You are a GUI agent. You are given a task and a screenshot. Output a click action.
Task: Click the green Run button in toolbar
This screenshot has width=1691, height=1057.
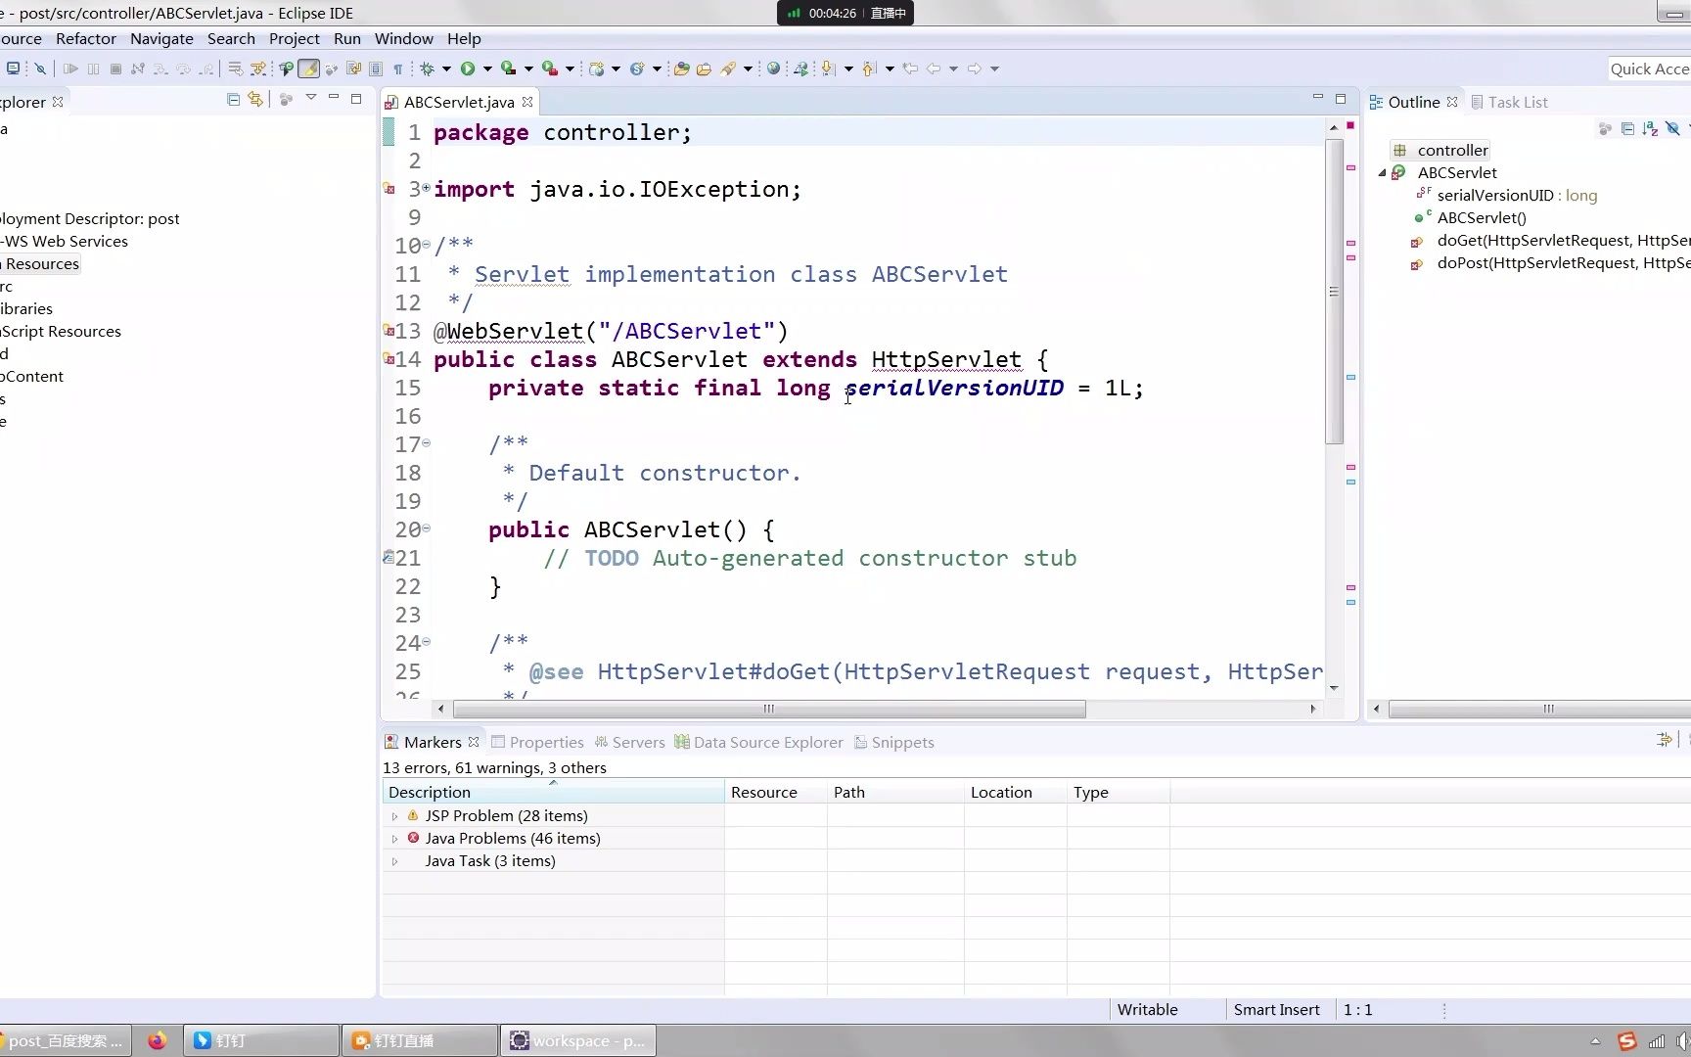[468, 69]
